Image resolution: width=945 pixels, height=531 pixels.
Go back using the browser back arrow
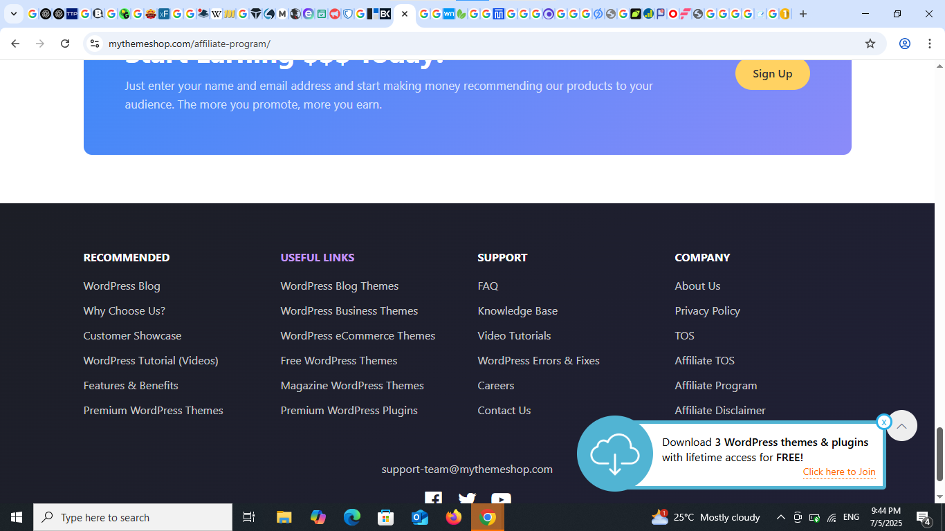pos(15,44)
